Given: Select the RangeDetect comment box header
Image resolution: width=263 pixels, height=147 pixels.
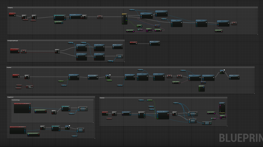Looking at the screenshot, I should coord(51,97).
